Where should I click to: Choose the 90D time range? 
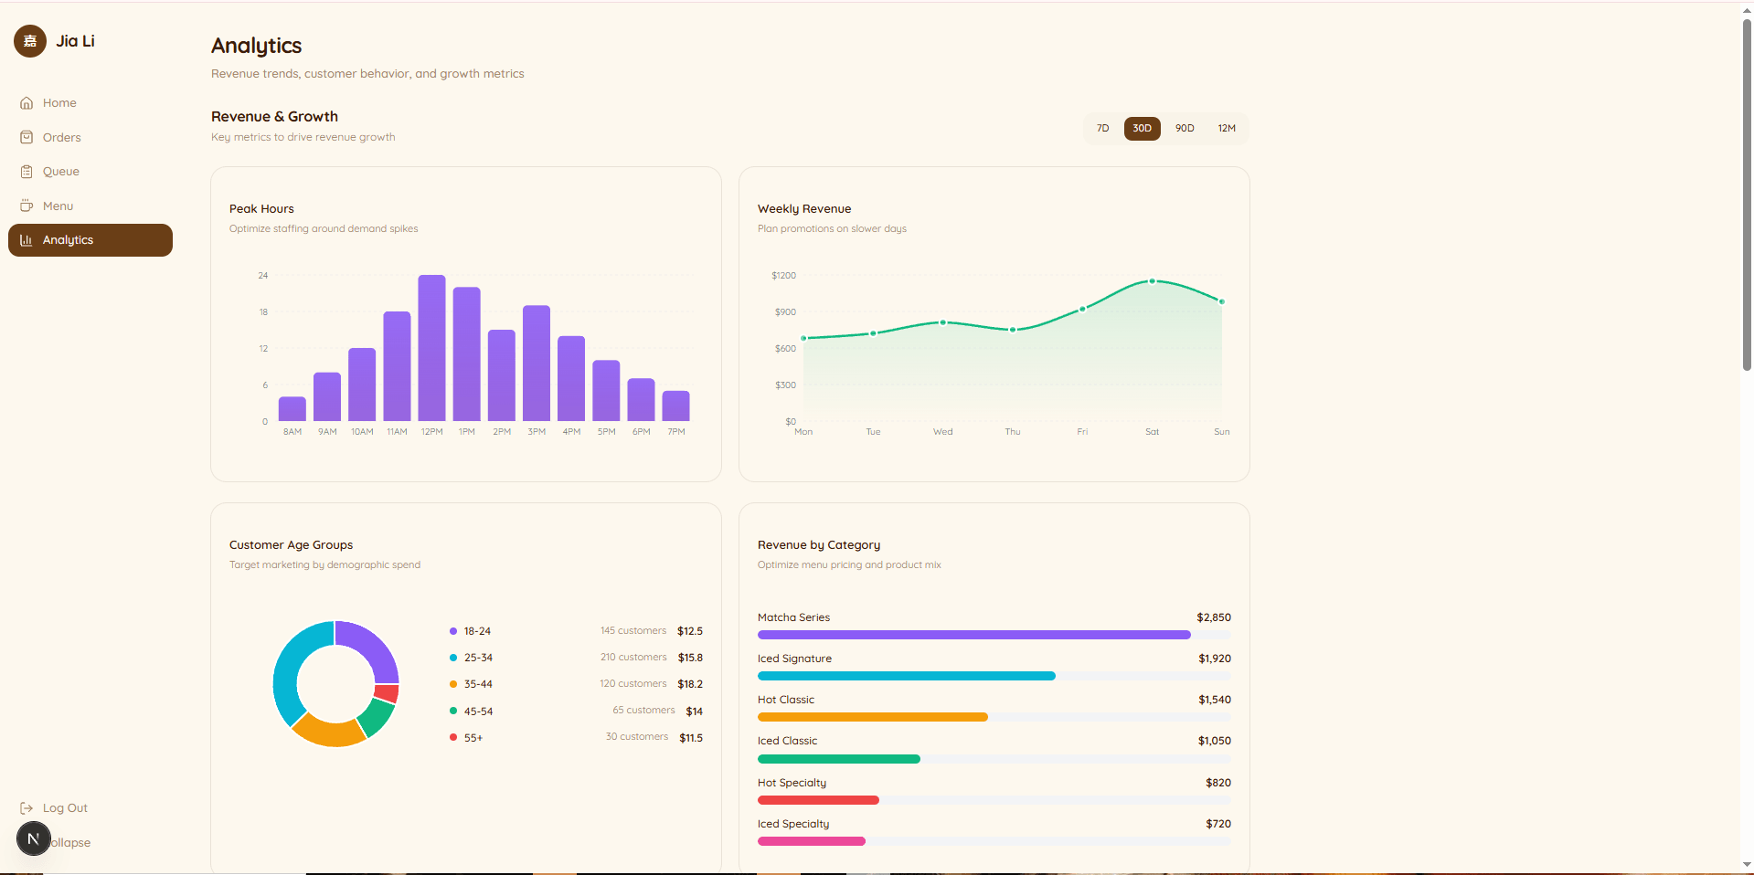click(1185, 129)
